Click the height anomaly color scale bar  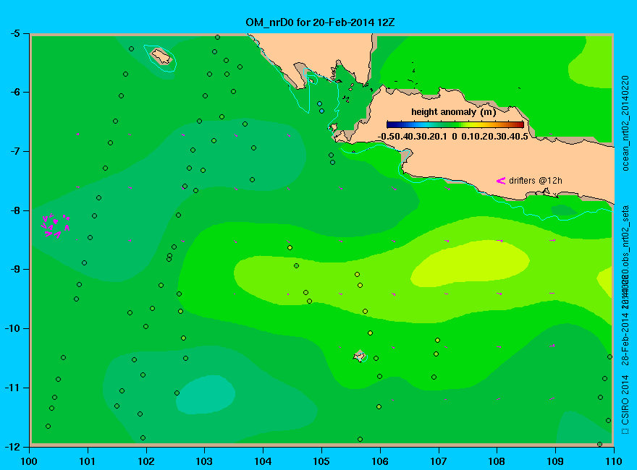pos(455,124)
